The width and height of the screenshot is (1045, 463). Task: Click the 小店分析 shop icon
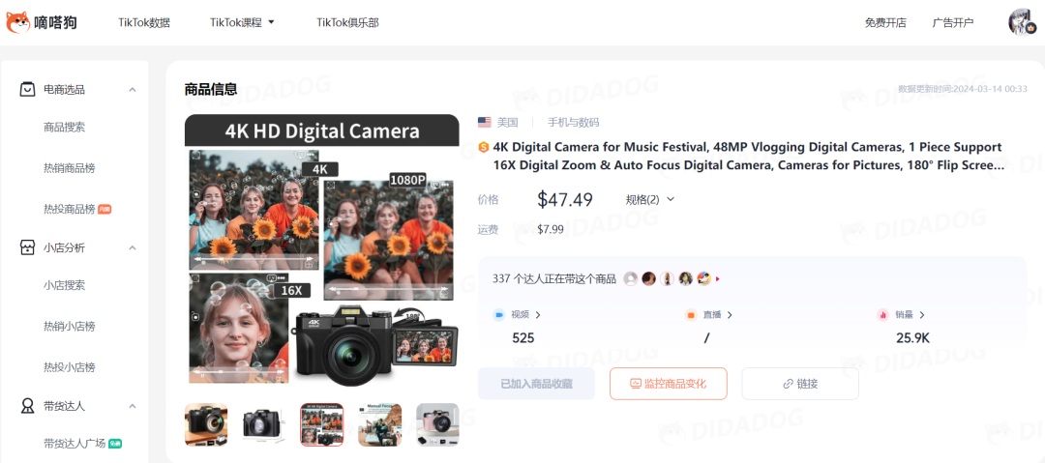(x=28, y=247)
